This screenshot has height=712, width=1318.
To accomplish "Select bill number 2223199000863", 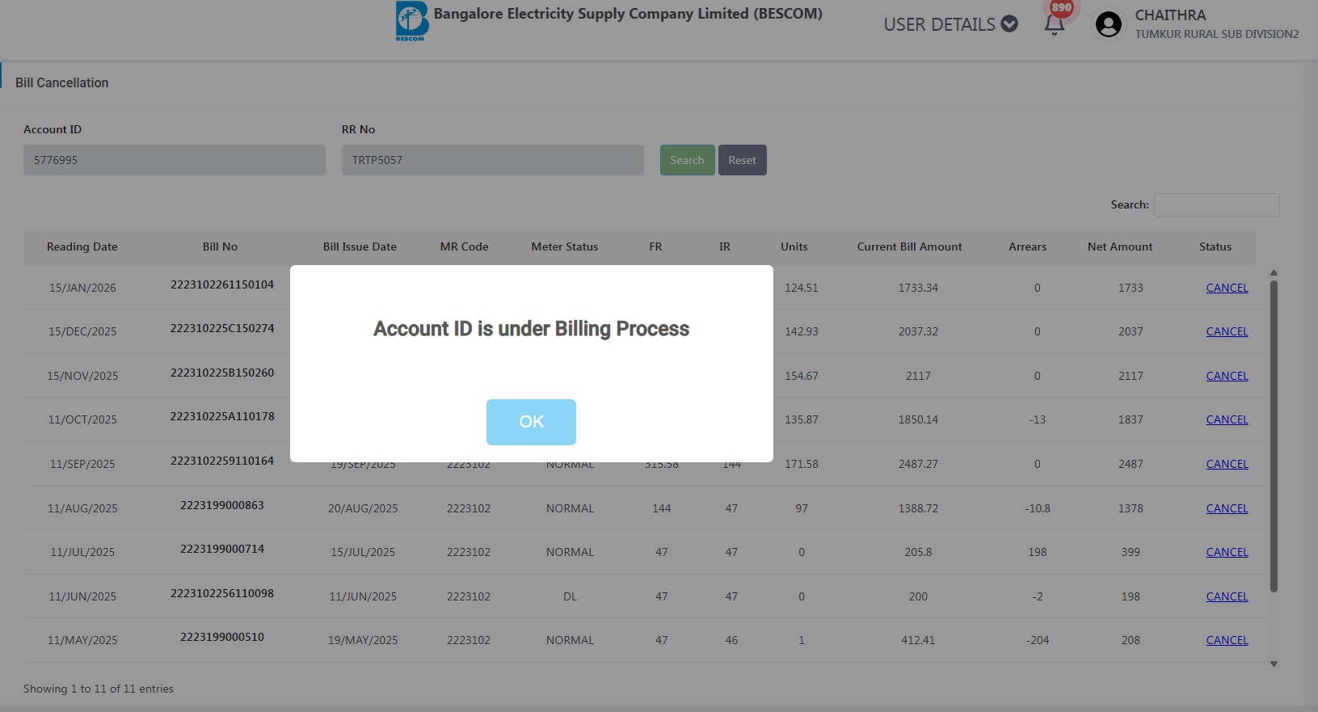I will coord(222,505).
